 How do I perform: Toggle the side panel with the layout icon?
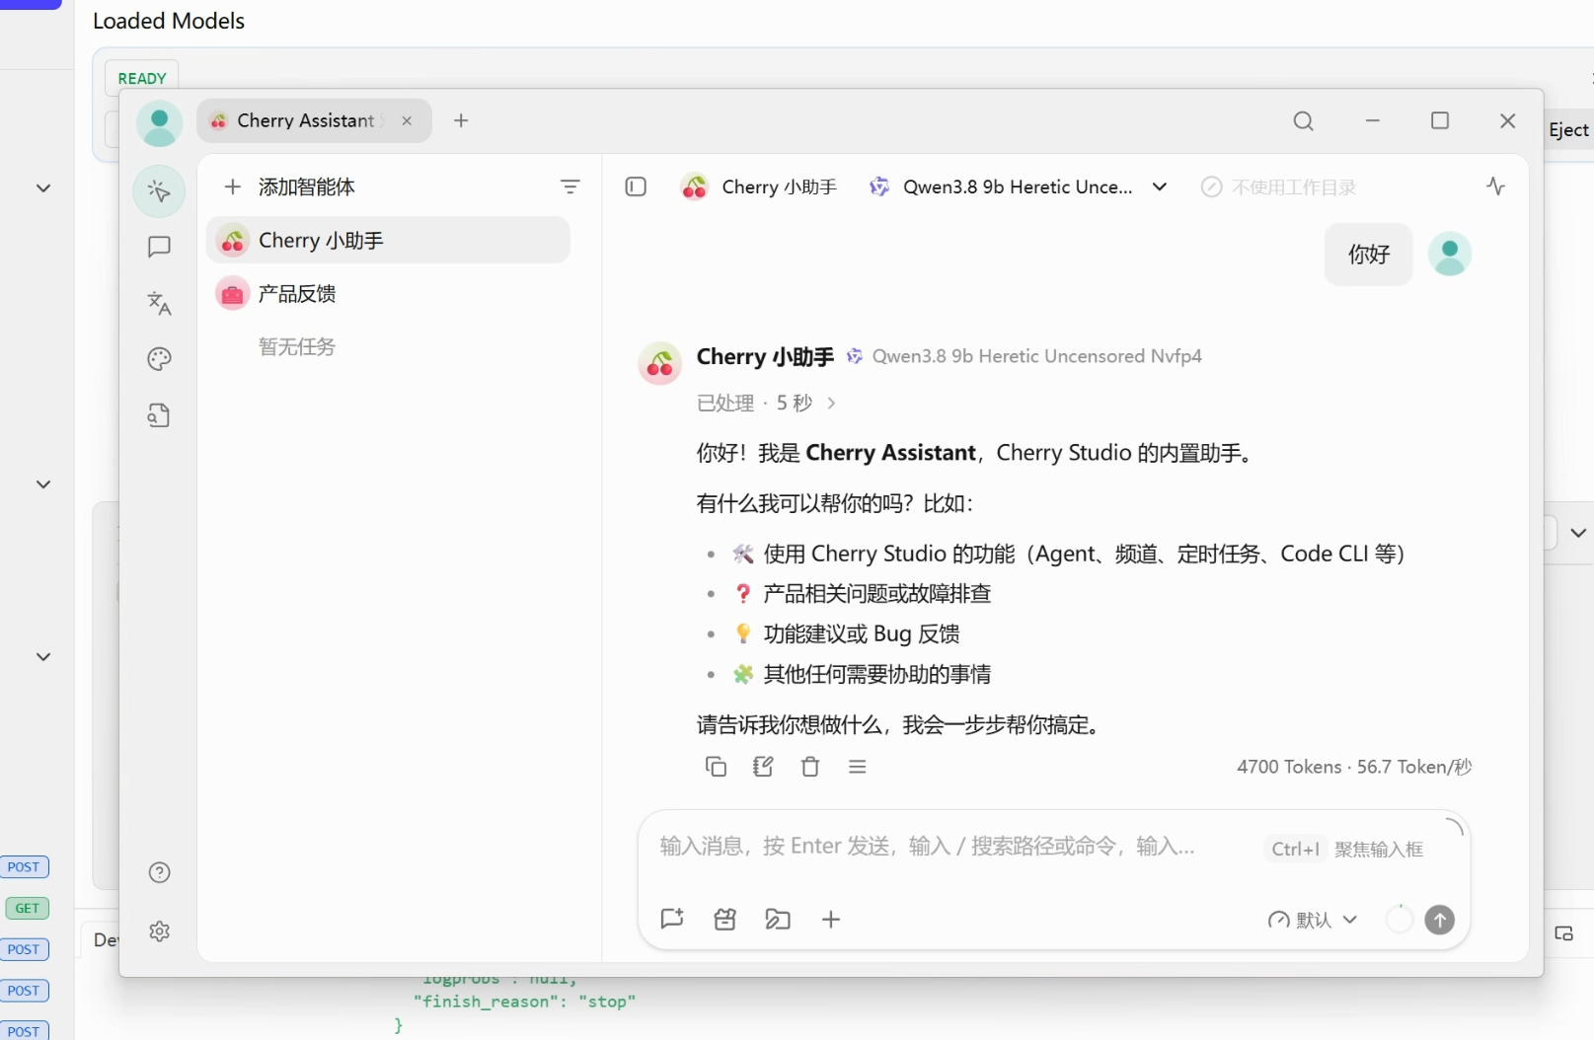636,186
